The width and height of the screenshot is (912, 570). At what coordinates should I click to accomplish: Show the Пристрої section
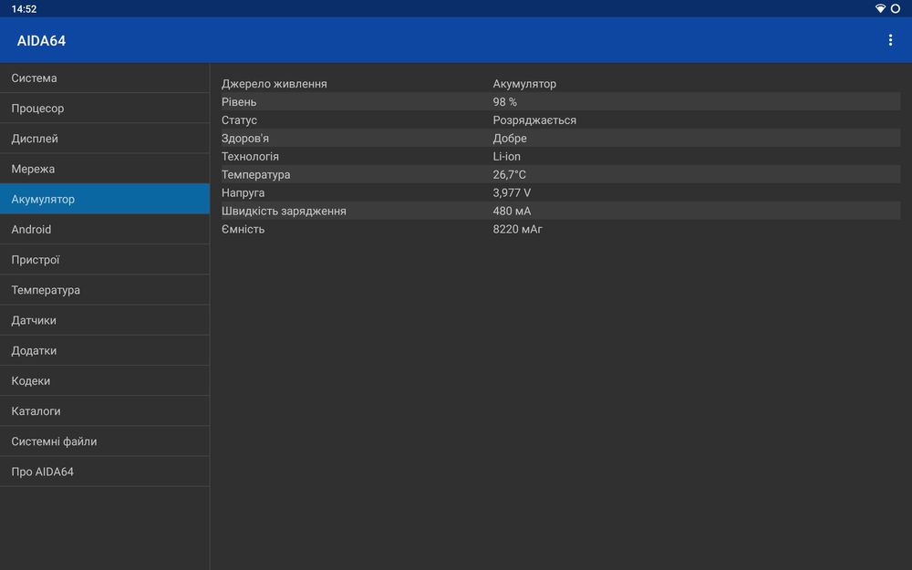click(x=105, y=259)
